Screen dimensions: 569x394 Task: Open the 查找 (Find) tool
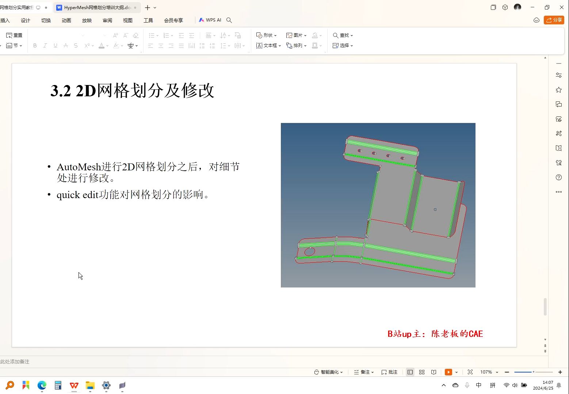[x=342, y=35]
